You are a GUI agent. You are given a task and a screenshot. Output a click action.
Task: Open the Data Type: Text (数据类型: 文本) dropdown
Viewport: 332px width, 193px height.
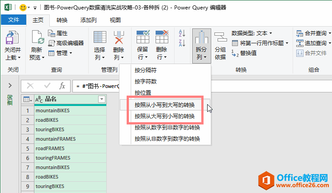pyautogui.click(x=251, y=33)
